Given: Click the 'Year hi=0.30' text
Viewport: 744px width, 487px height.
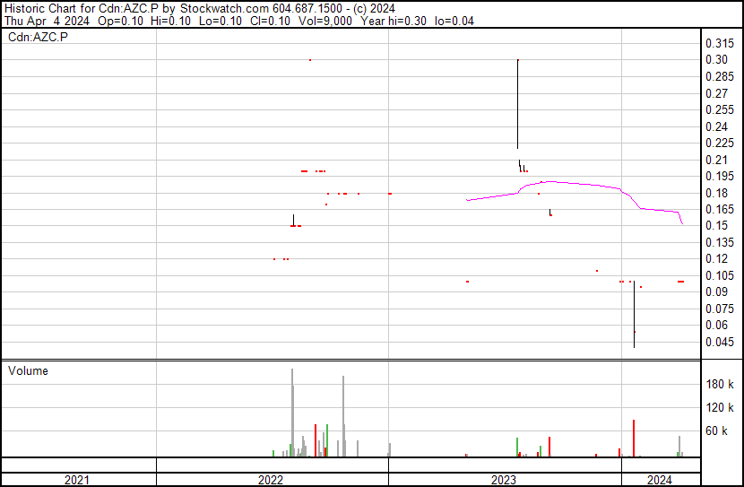Looking at the screenshot, I should [394, 21].
